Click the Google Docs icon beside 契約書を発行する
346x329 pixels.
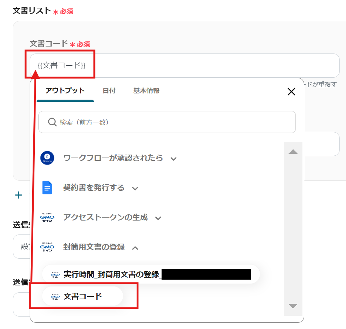(x=47, y=188)
